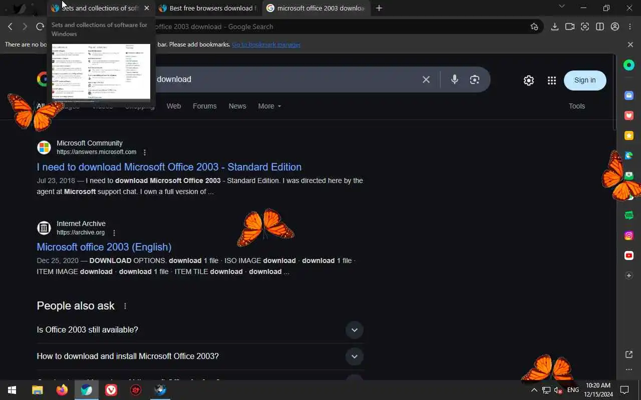Open the Windows Start menu
This screenshot has height=400, width=641.
coord(12,390)
